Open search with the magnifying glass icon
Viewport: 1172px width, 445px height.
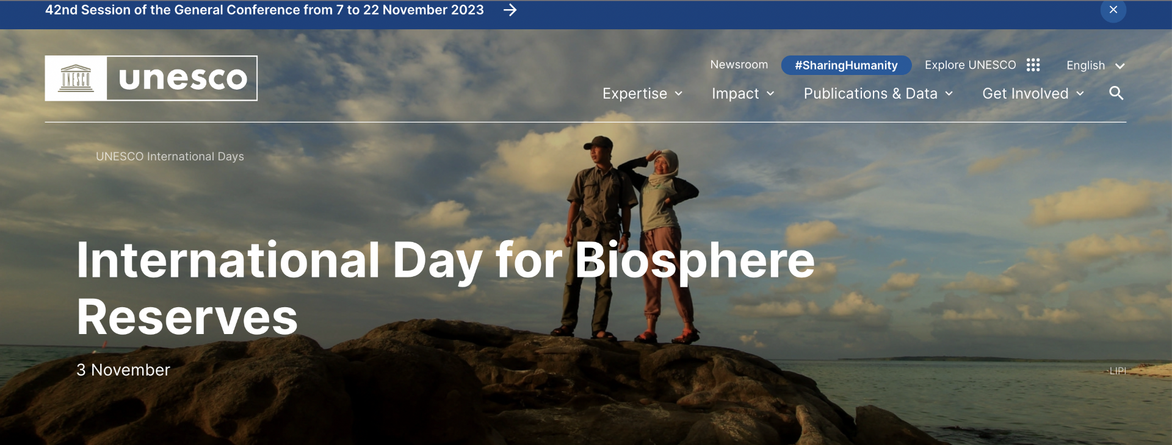click(1116, 93)
